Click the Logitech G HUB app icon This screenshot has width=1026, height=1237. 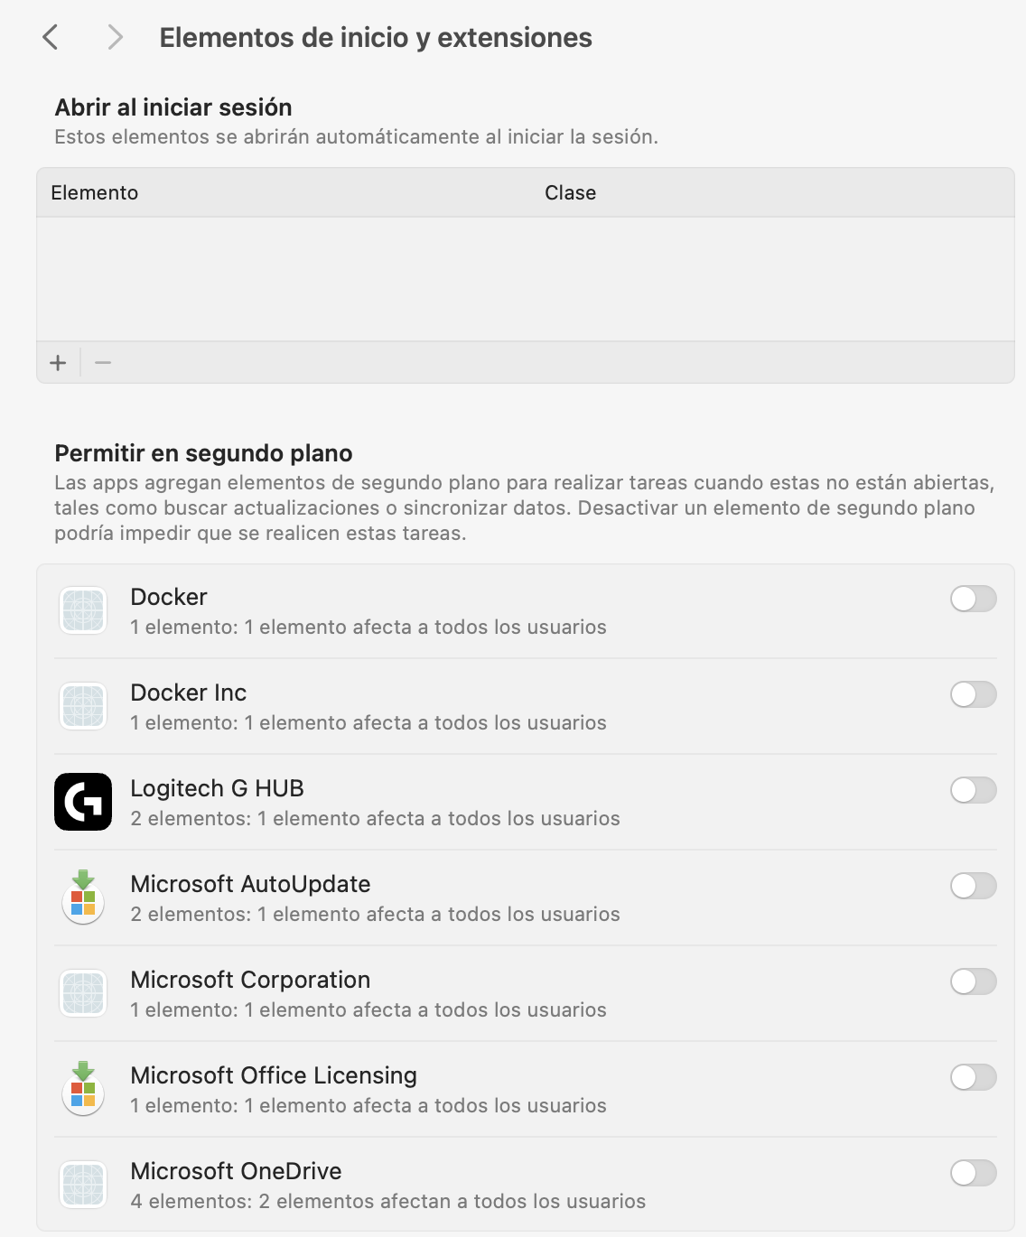click(x=83, y=802)
